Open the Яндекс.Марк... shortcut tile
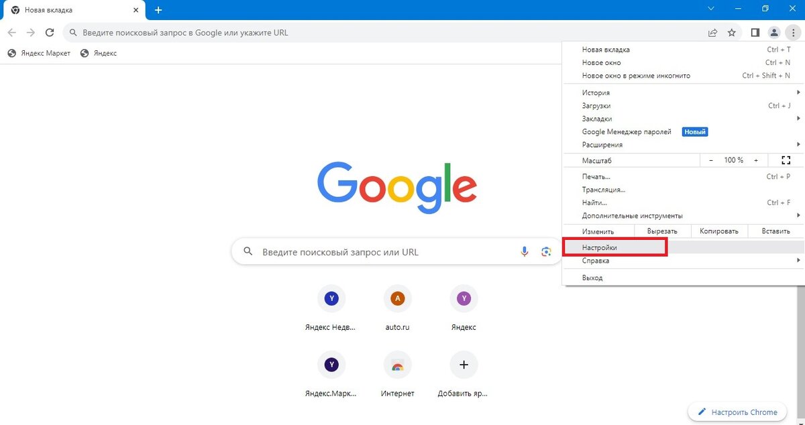 331,375
